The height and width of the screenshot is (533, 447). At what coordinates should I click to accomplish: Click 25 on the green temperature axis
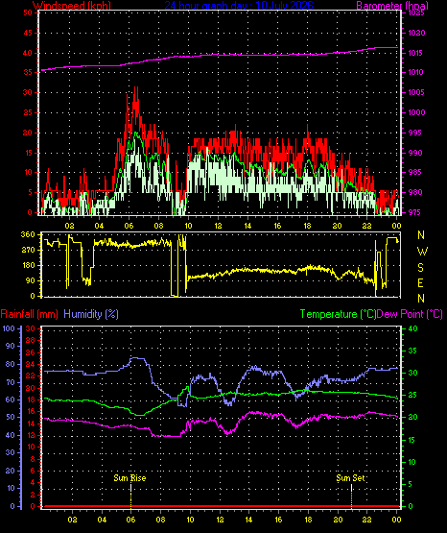click(x=412, y=396)
